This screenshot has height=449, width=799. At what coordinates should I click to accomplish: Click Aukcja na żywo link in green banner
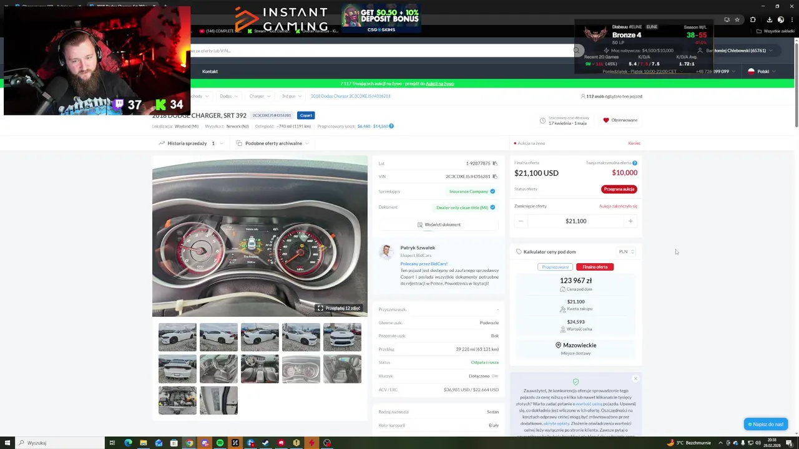click(x=439, y=84)
